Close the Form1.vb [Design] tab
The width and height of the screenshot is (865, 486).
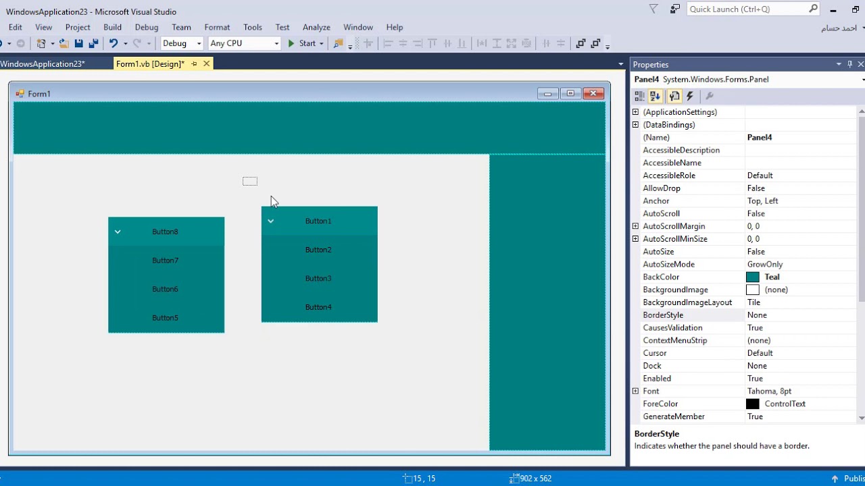click(206, 63)
